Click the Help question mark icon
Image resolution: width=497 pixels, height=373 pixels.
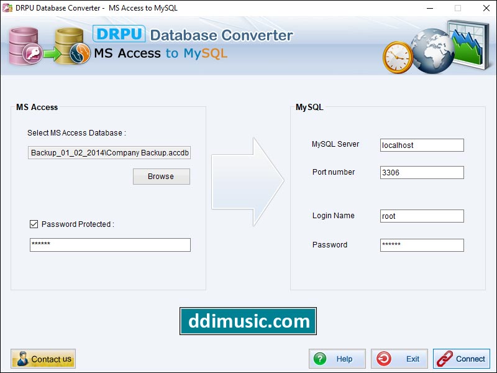(320, 359)
